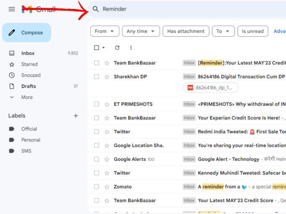Check the [Reminder] Team BankBazaar email box

click(96, 63)
